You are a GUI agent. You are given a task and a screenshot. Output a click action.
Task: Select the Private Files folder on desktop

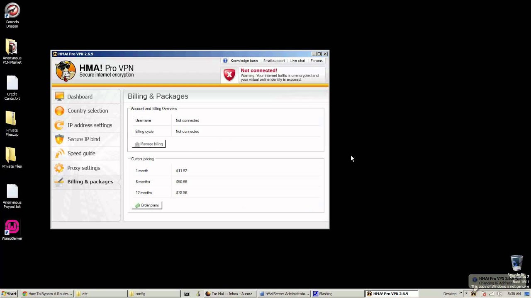(12, 158)
